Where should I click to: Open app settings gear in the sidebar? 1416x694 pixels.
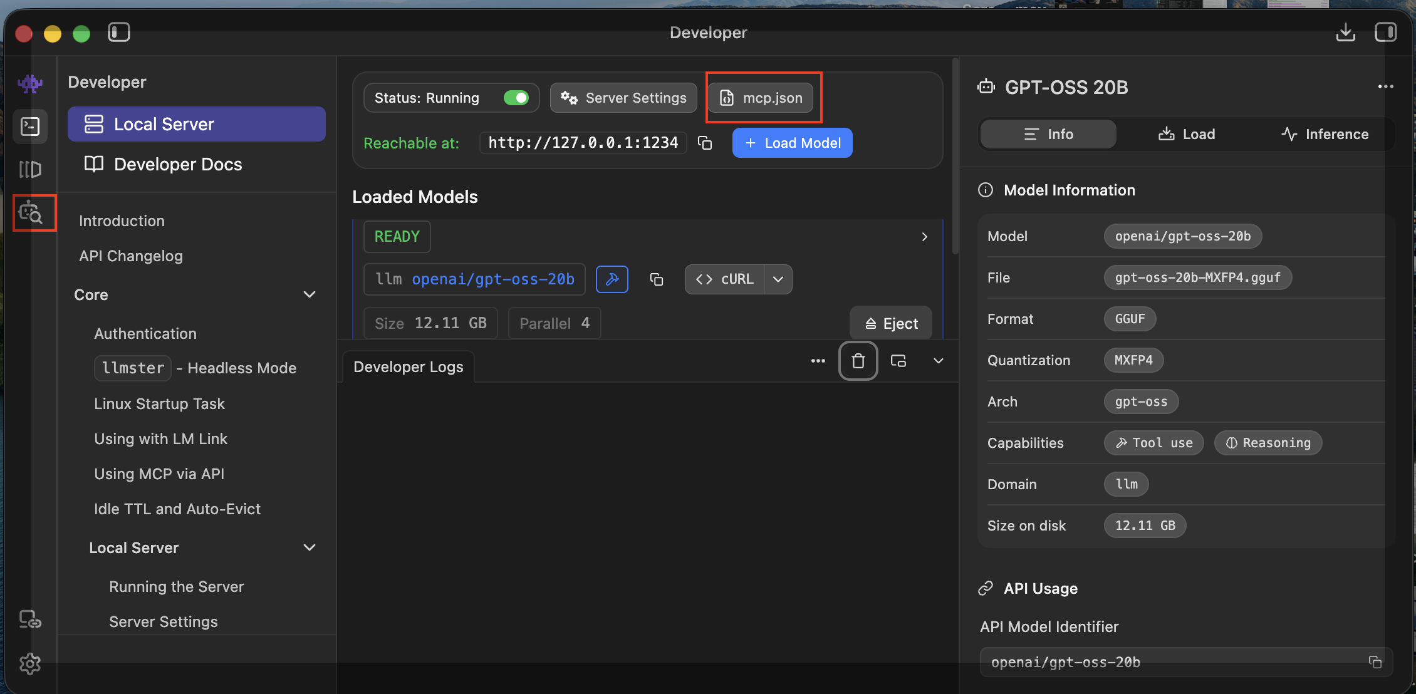pyautogui.click(x=30, y=663)
